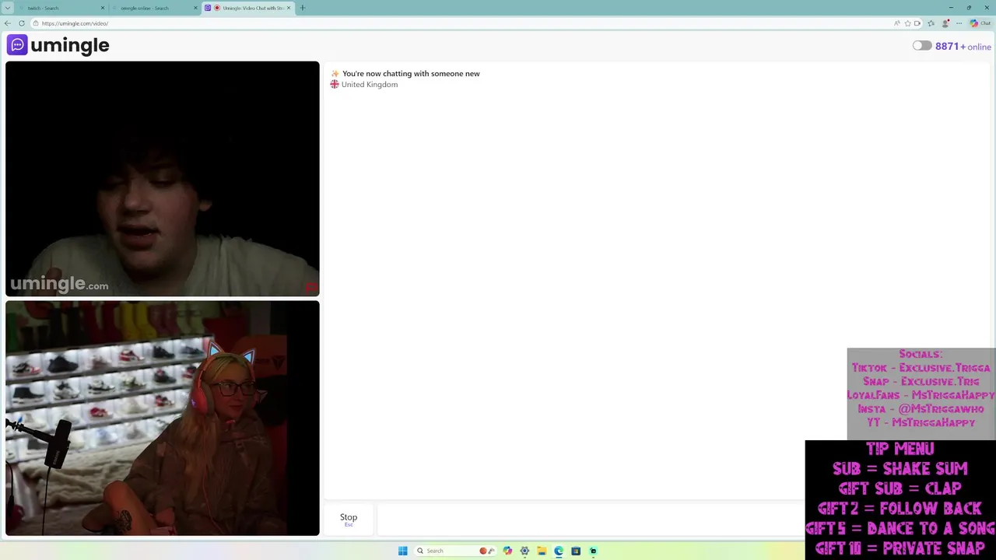The image size is (996, 560).
Task: Add this page to favorites
Action: click(x=907, y=23)
